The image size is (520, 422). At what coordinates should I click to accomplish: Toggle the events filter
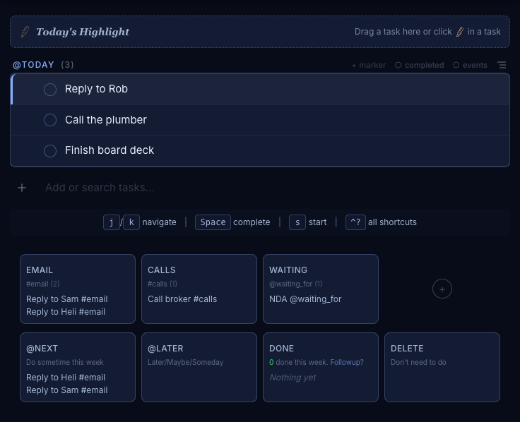[470, 65]
